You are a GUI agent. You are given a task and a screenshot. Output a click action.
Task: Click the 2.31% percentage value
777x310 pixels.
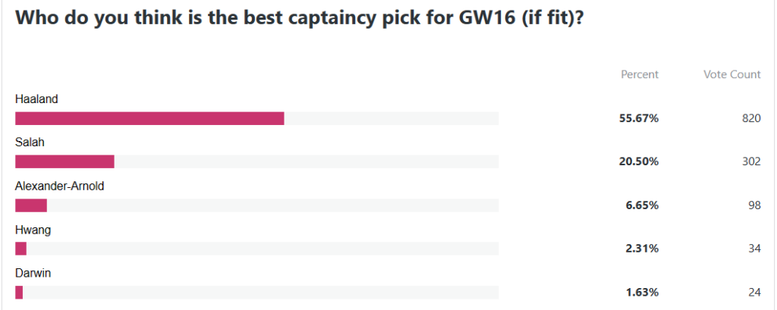pyautogui.click(x=640, y=249)
